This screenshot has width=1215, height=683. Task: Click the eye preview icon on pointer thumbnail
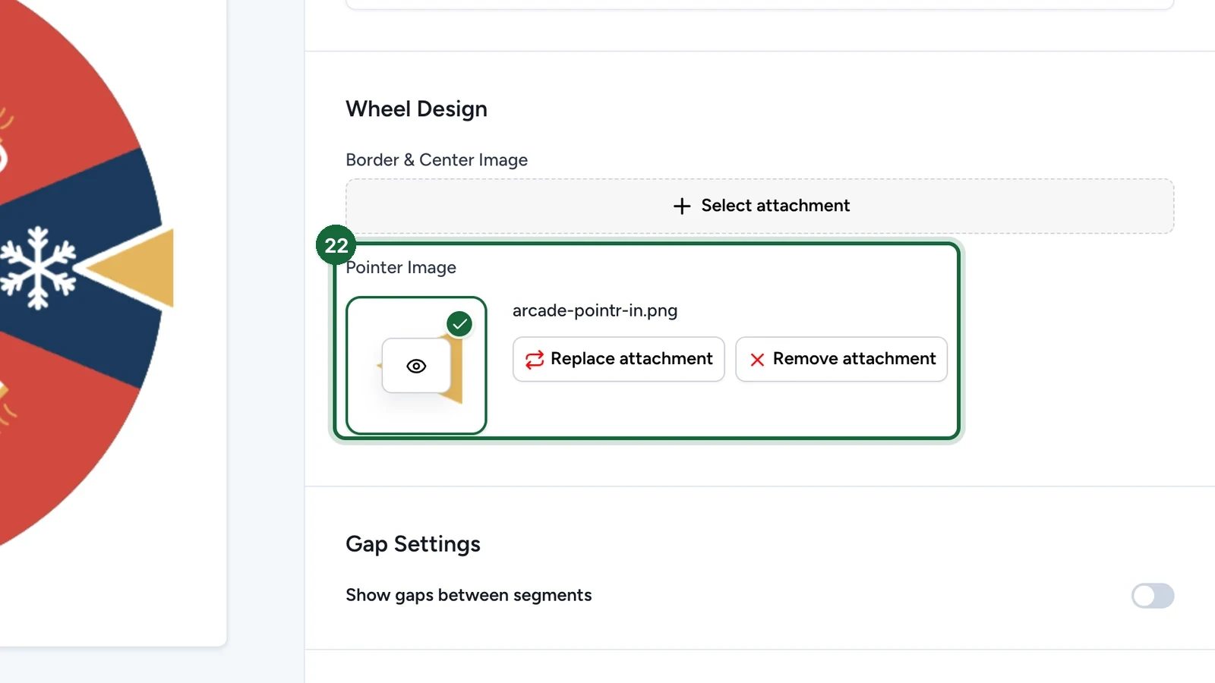pos(416,366)
